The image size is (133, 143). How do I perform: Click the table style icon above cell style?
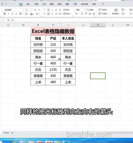[x=123, y=10]
